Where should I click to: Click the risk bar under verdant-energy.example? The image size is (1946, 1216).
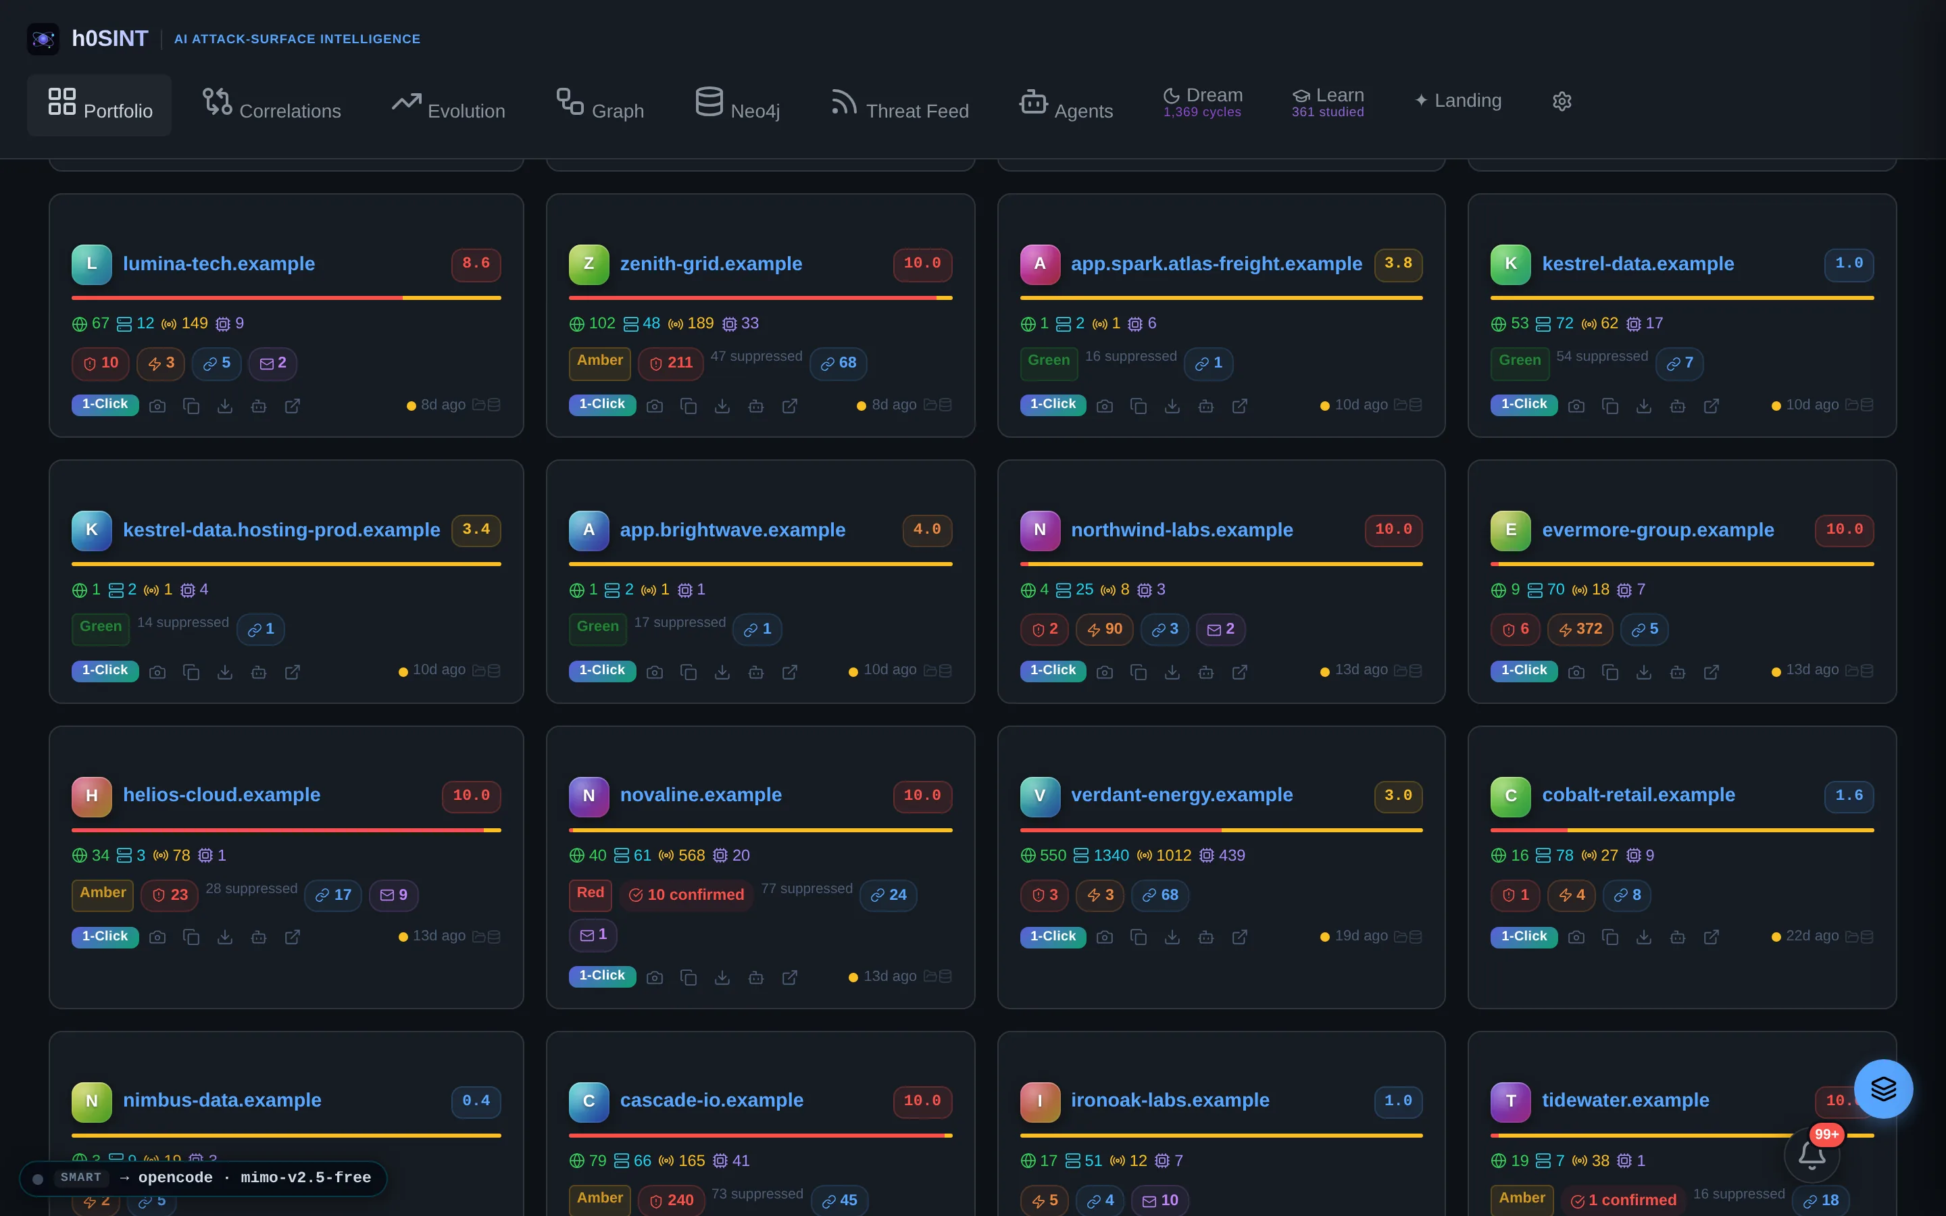click(x=1222, y=830)
